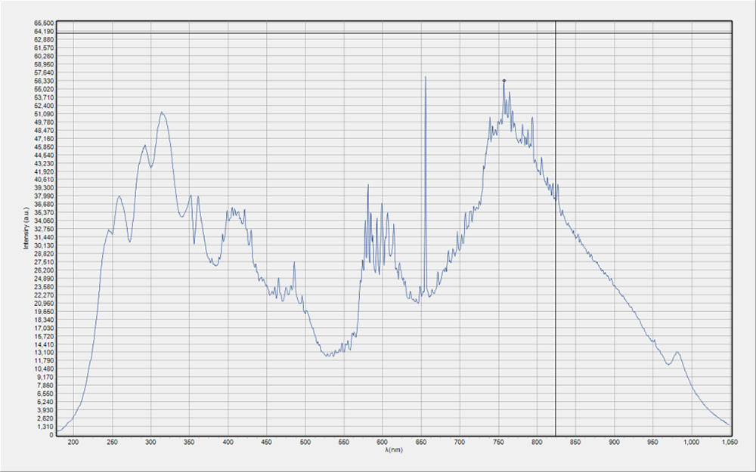Click the top of the peak near 290 nm
This screenshot has width=756, height=472.
(x=144, y=145)
